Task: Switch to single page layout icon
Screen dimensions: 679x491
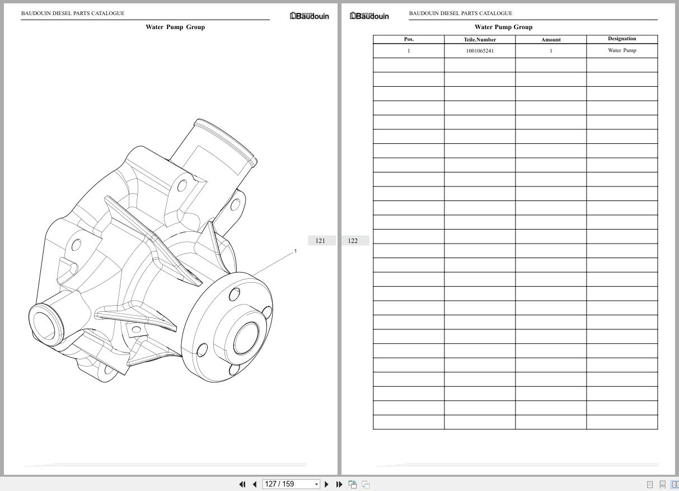Action: pyautogui.click(x=650, y=484)
